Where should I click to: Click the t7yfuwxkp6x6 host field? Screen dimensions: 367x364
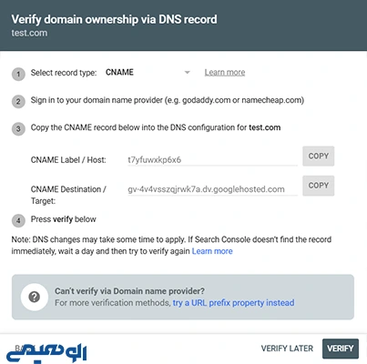tap(212, 159)
